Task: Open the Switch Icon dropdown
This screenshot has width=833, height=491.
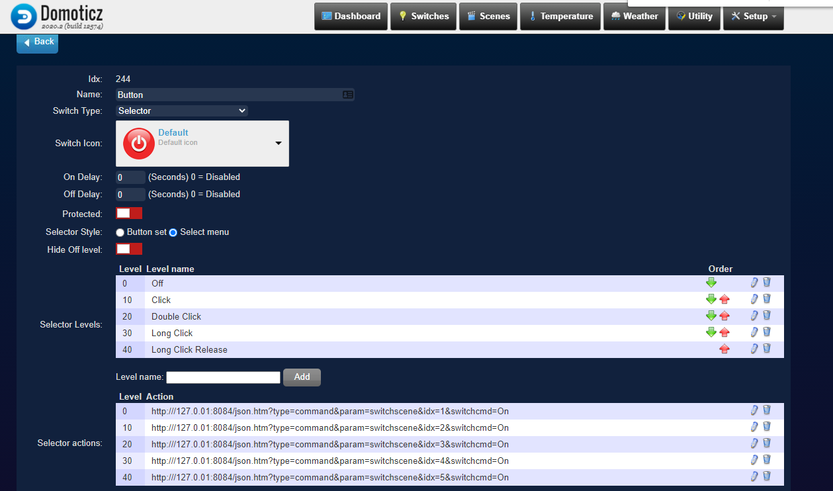Action: 202,143
